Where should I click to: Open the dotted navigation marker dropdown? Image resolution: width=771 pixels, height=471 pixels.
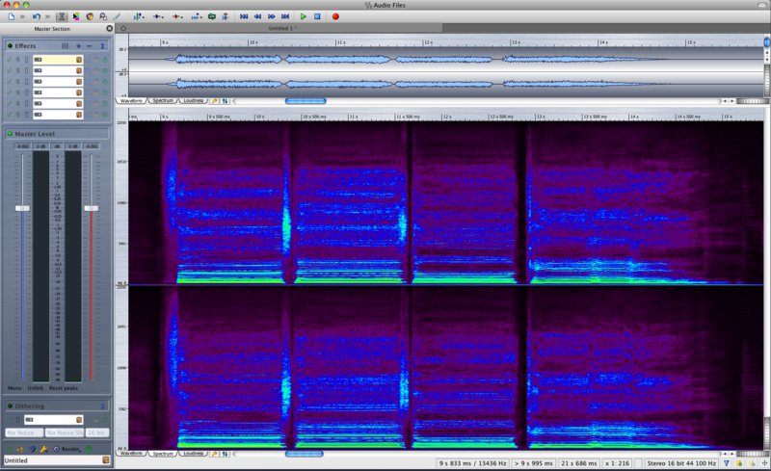(x=197, y=16)
